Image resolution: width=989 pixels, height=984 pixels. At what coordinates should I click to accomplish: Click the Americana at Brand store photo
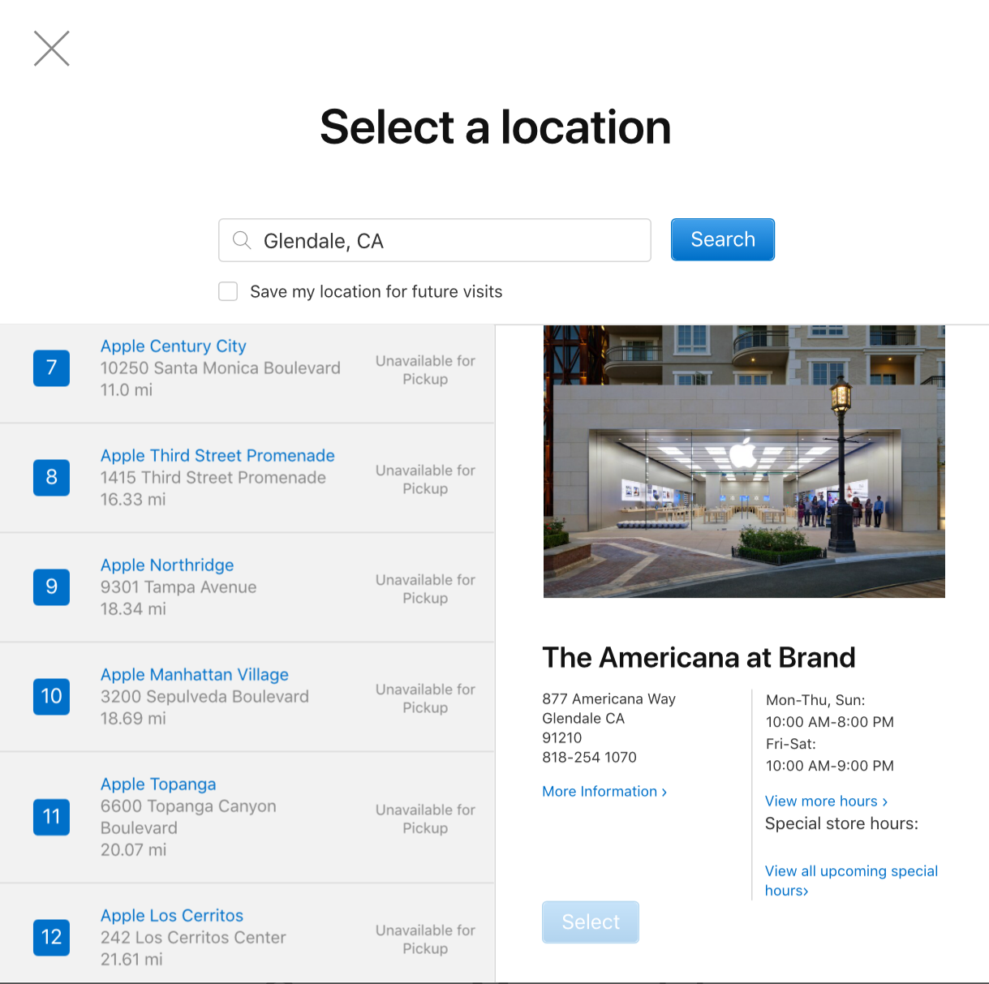[744, 462]
